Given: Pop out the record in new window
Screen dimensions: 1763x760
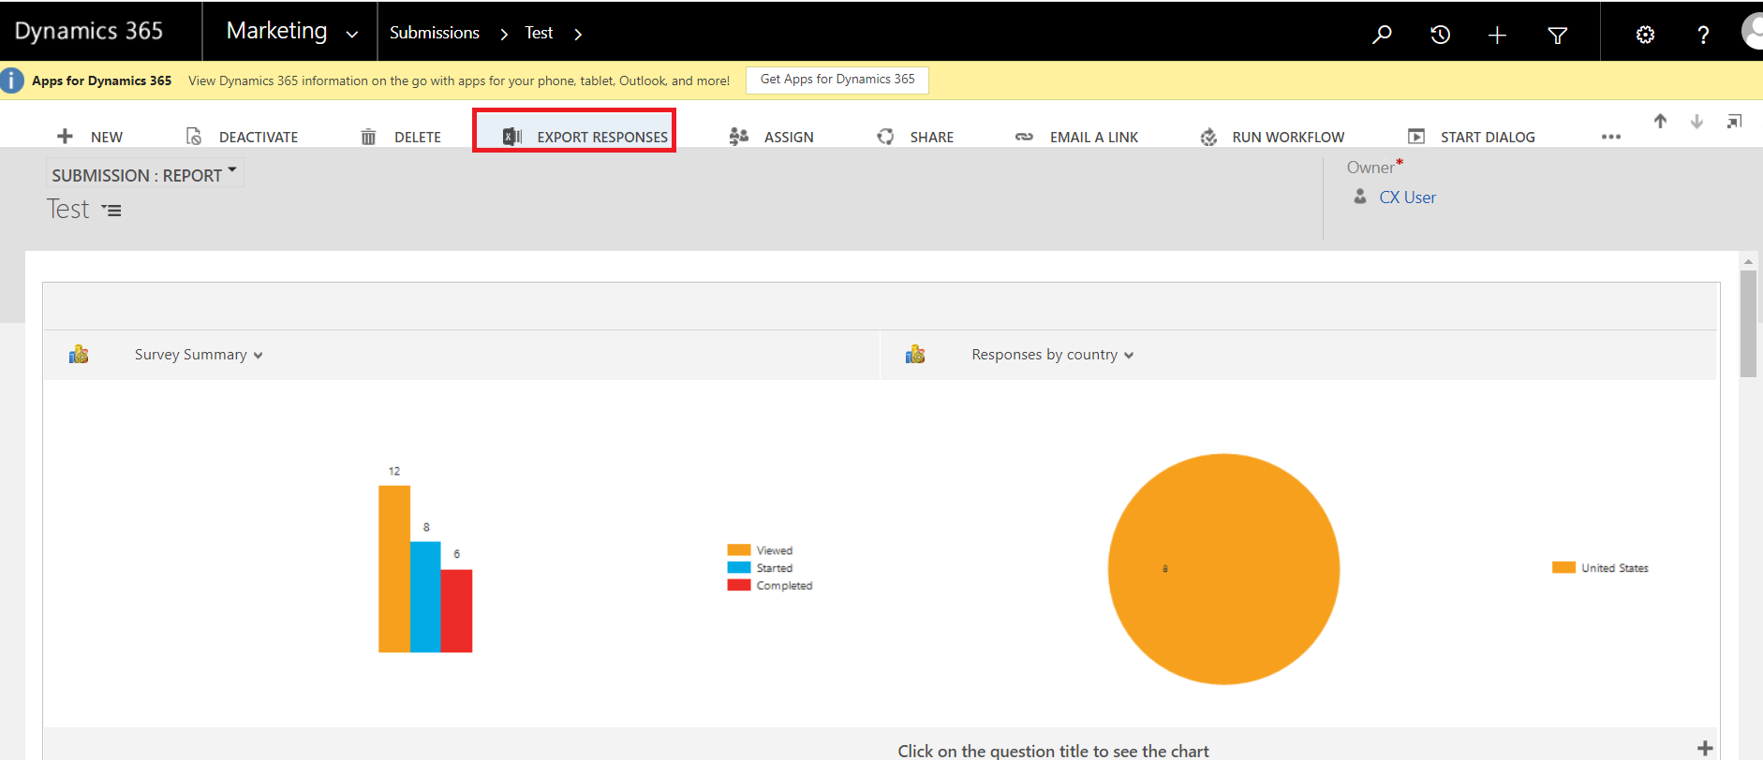Looking at the screenshot, I should coord(1734,122).
